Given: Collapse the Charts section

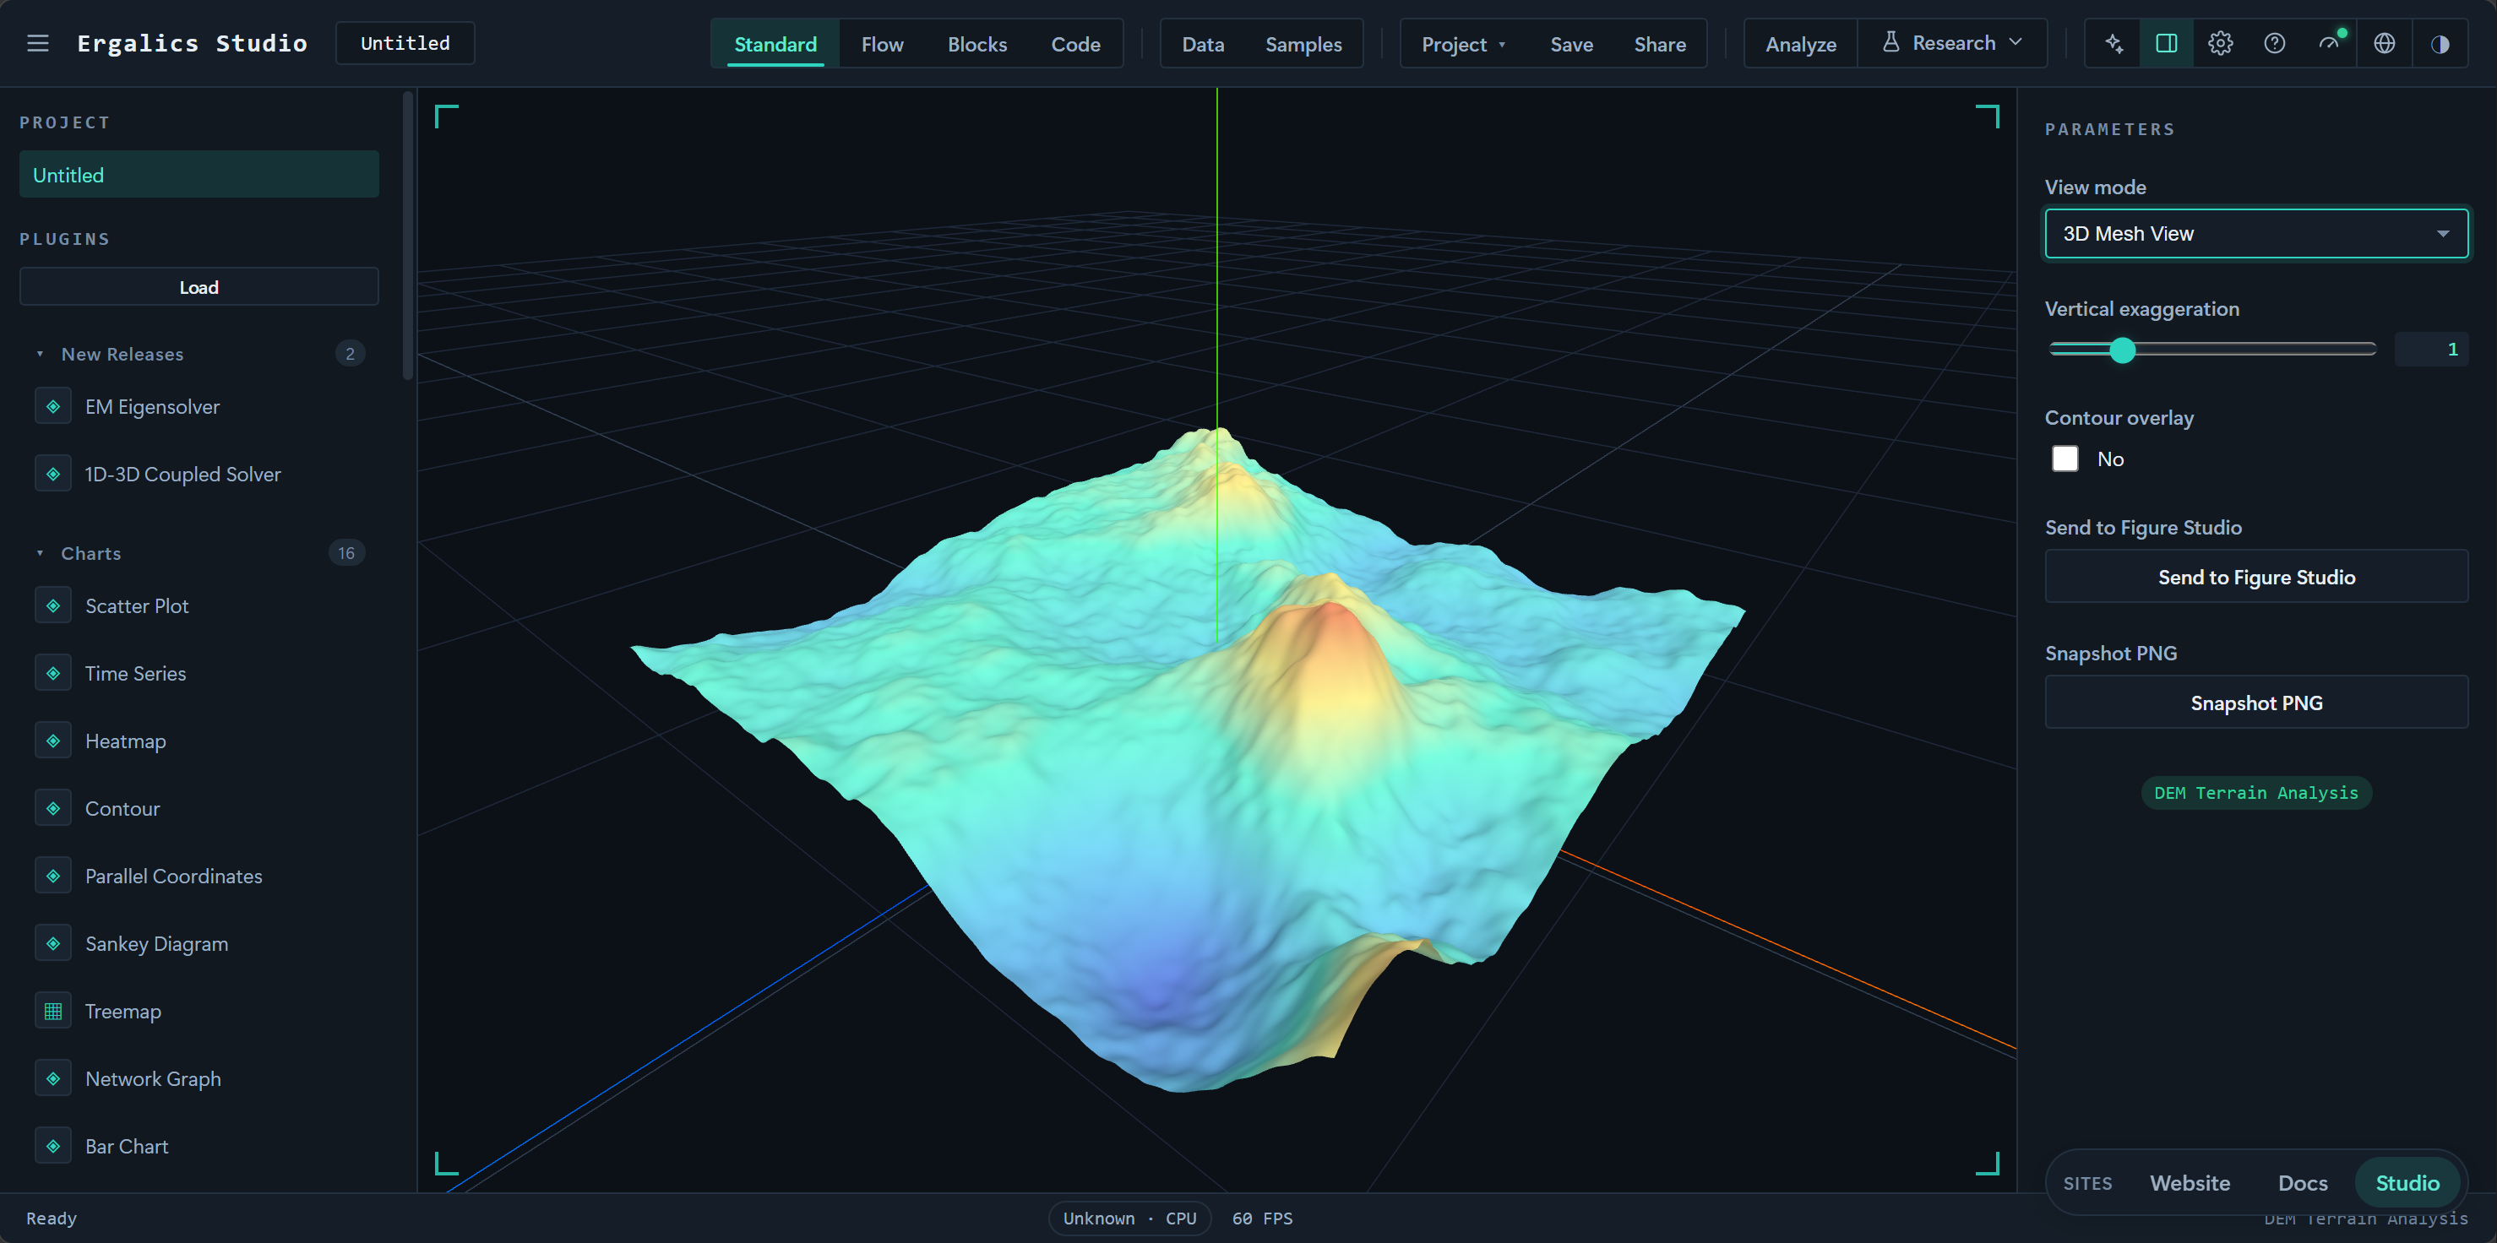Looking at the screenshot, I should coord(40,553).
